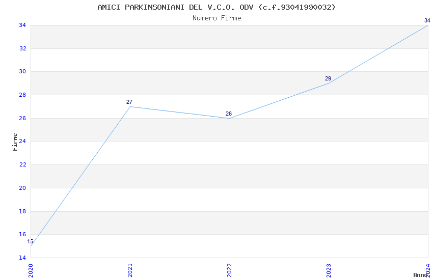Click the y-axis tick value 34
The width and height of the screenshot is (433, 280).
click(x=22, y=25)
